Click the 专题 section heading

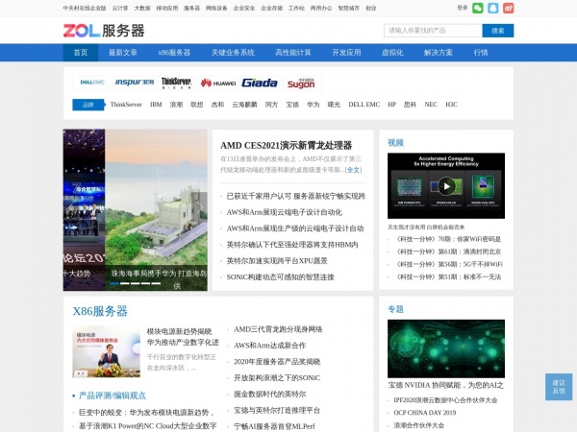[x=395, y=309]
